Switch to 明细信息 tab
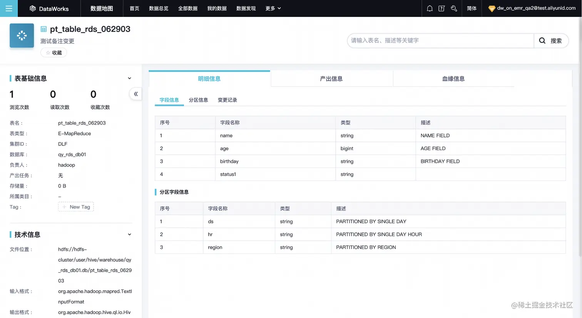The height and width of the screenshot is (318, 582). pos(209,79)
